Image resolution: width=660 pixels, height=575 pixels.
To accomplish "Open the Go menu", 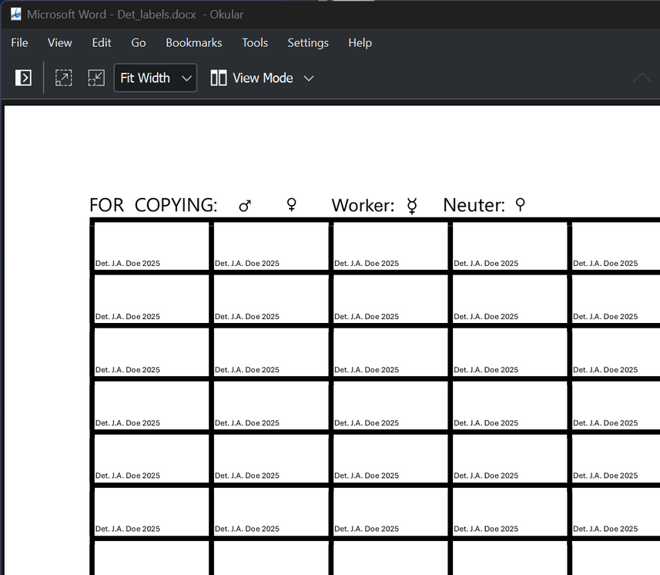I will pos(139,43).
